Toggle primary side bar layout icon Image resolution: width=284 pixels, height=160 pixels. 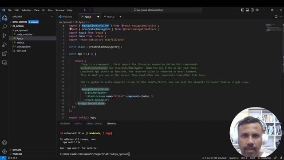(x=243, y=10)
